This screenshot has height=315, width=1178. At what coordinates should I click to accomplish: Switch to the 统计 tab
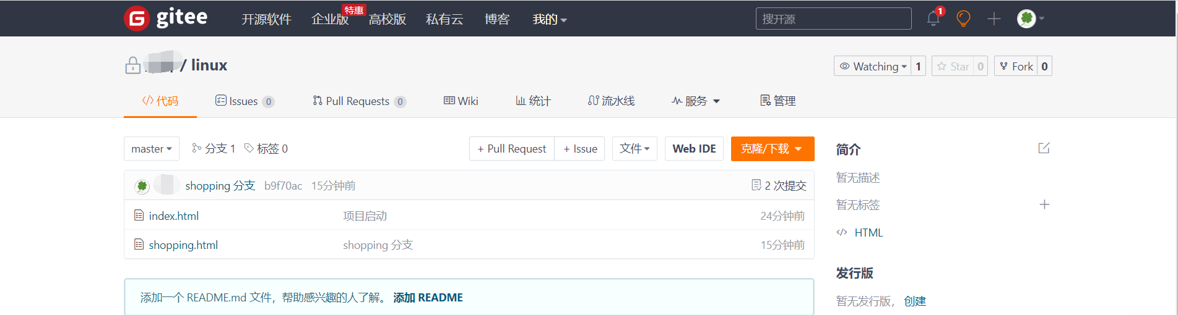pyautogui.click(x=534, y=101)
